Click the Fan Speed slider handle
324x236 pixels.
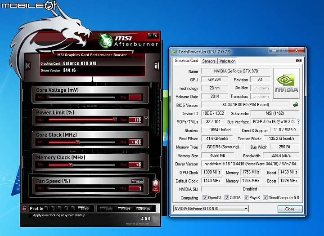(49, 188)
